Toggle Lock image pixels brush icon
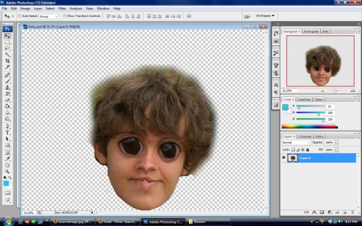 [x=298, y=149]
